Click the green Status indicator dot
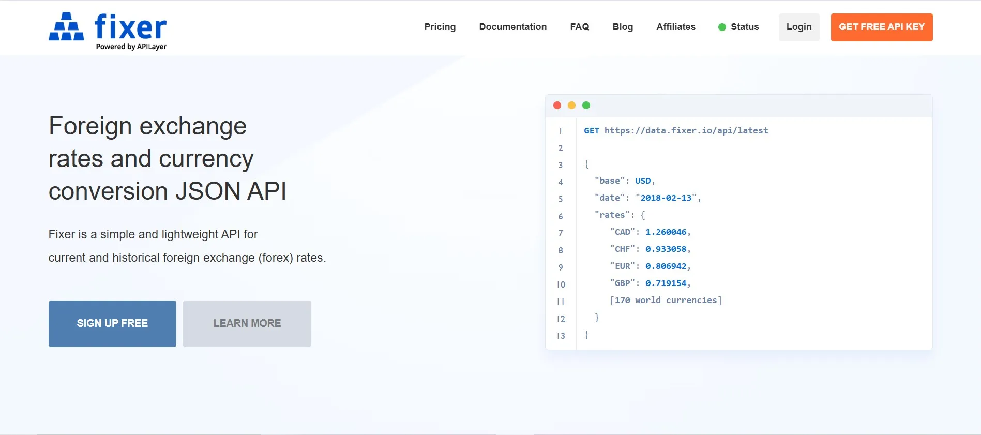Viewport: 981px width, 435px height. [722, 27]
